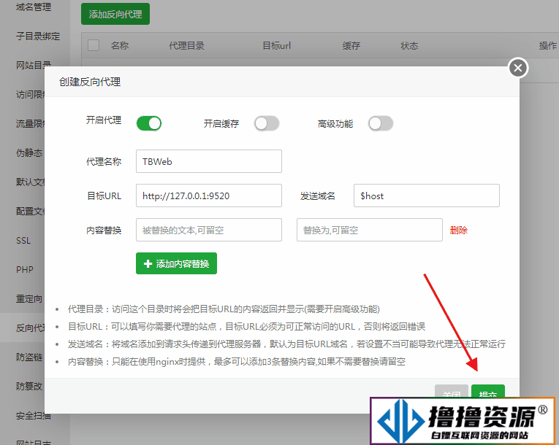Open 流量限制 sidebar item
This screenshot has width=559, height=445.
(x=30, y=123)
